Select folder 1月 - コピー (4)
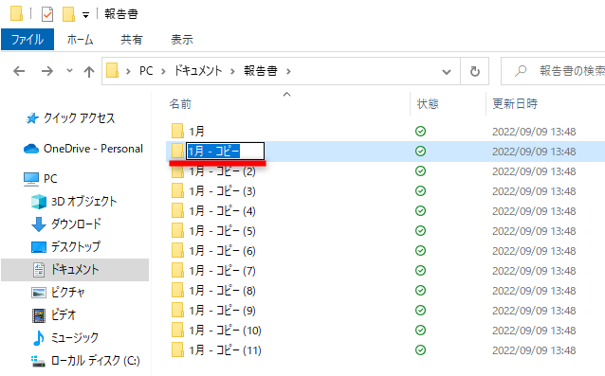Image resolution: width=605 pixels, height=376 pixels. point(222,211)
